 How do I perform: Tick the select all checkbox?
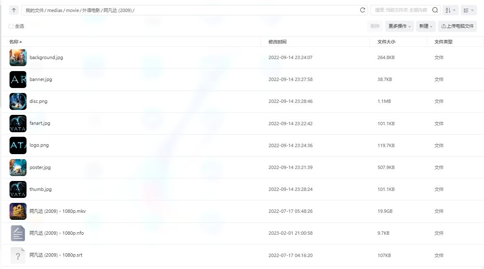point(11,26)
